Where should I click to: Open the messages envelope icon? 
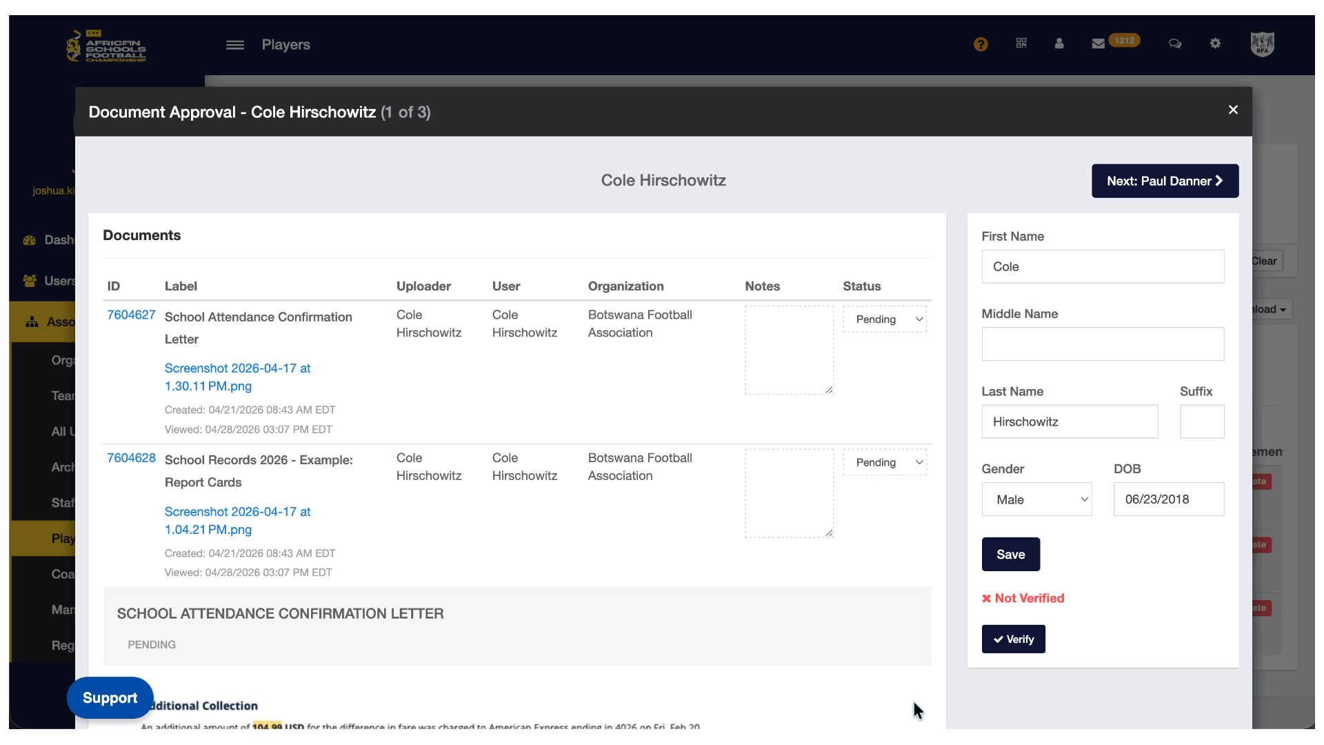[1099, 43]
